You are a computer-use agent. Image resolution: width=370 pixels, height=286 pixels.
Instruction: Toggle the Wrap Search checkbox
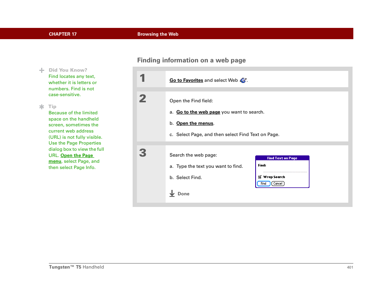[260, 177]
